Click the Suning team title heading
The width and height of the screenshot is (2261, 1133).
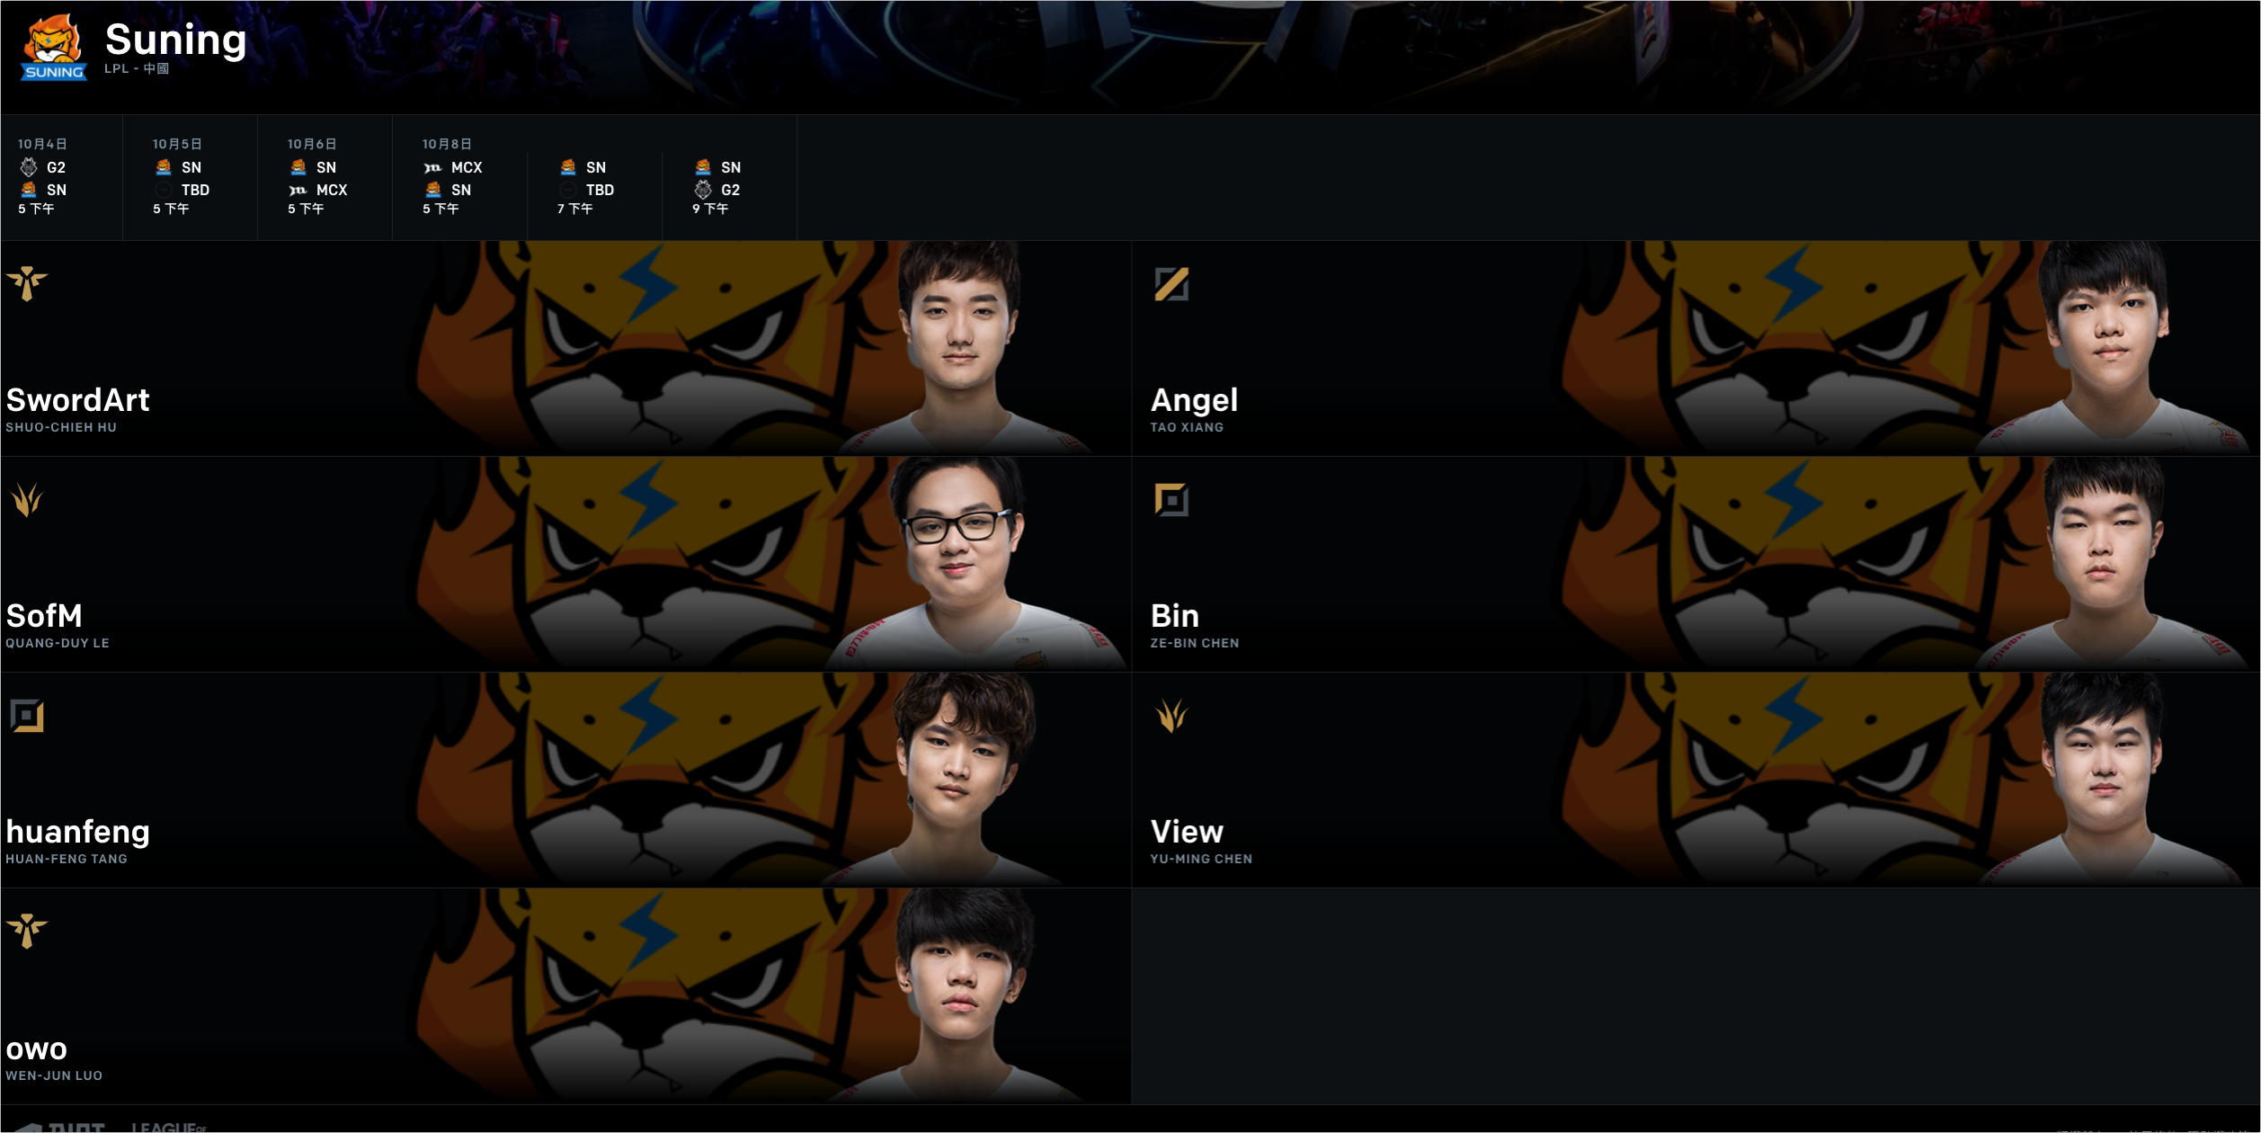click(176, 40)
